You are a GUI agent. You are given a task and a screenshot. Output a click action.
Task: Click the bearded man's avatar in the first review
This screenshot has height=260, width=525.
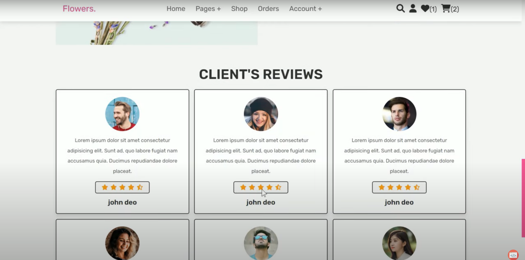pyautogui.click(x=122, y=114)
